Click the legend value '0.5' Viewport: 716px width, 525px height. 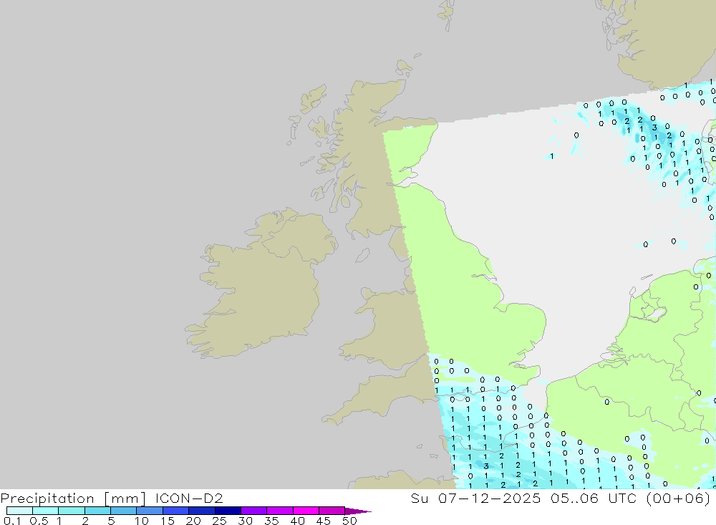(39, 521)
